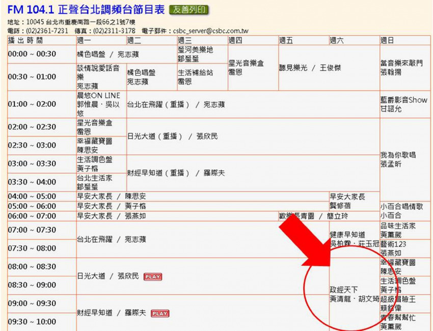The image size is (433, 331).
Task: Click the 週六 column header
Action: [x=337, y=40]
